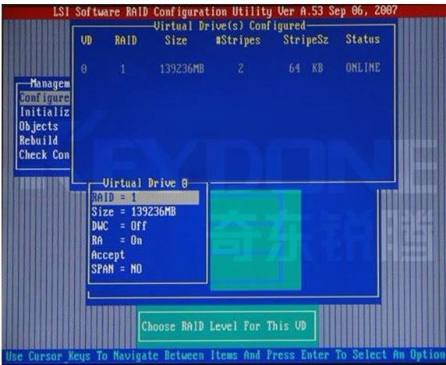Toggle the RA = On option
This screenshot has height=365, width=446.
point(117,241)
